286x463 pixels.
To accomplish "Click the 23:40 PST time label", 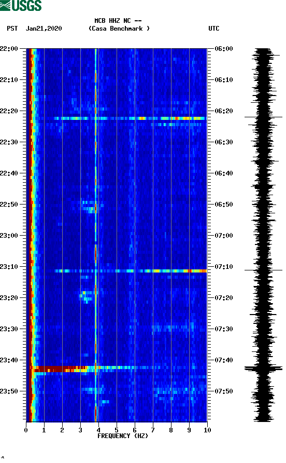I will point(9,360).
